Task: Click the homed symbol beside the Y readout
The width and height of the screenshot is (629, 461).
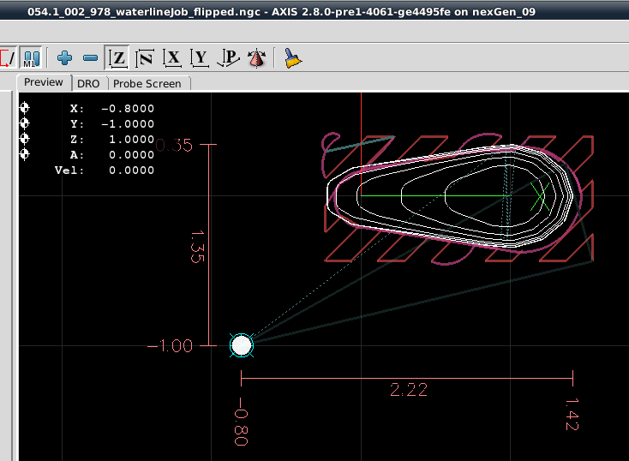Action: pyautogui.click(x=25, y=123)
